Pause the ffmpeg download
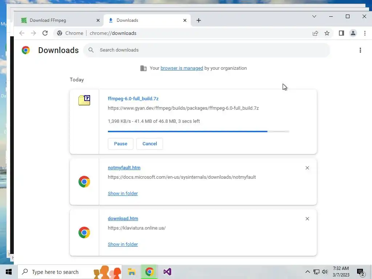Screen dimensions: 372x279 click(x=121, y=144)
